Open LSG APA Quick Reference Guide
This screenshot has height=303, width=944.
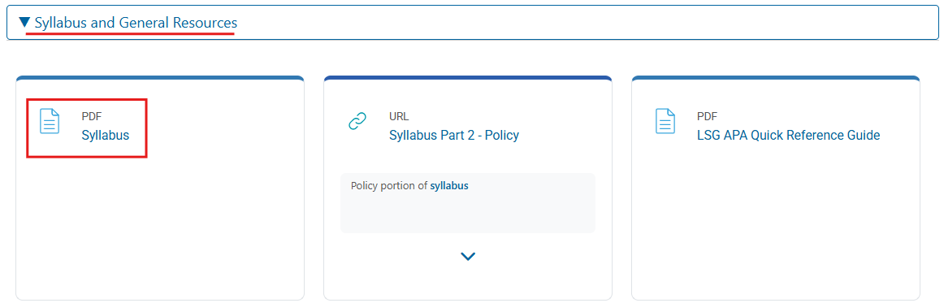click(x=788, y=136)
